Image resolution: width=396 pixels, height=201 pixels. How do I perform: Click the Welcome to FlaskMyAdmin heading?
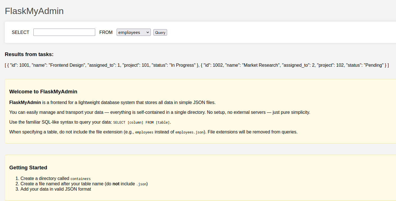click(43, 91)
